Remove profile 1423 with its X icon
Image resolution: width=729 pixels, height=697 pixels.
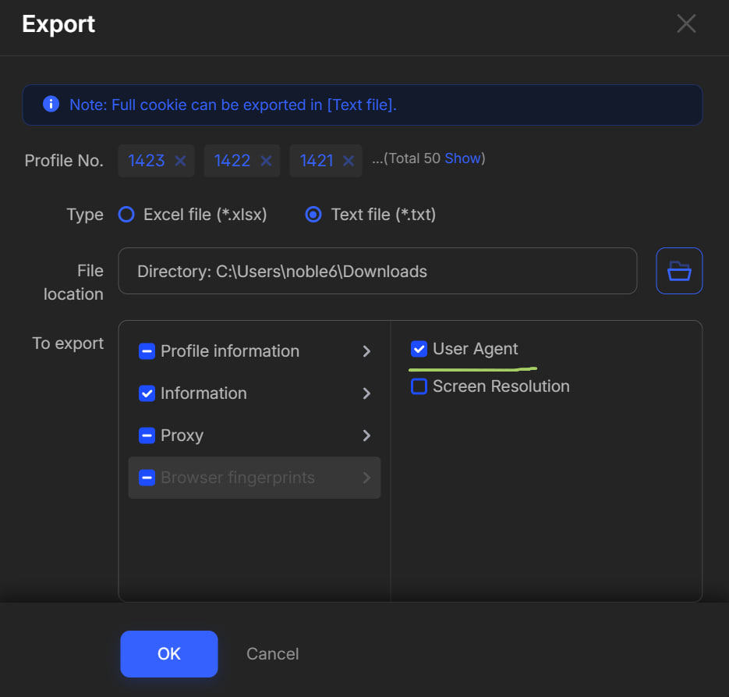(x=180, y=161)
